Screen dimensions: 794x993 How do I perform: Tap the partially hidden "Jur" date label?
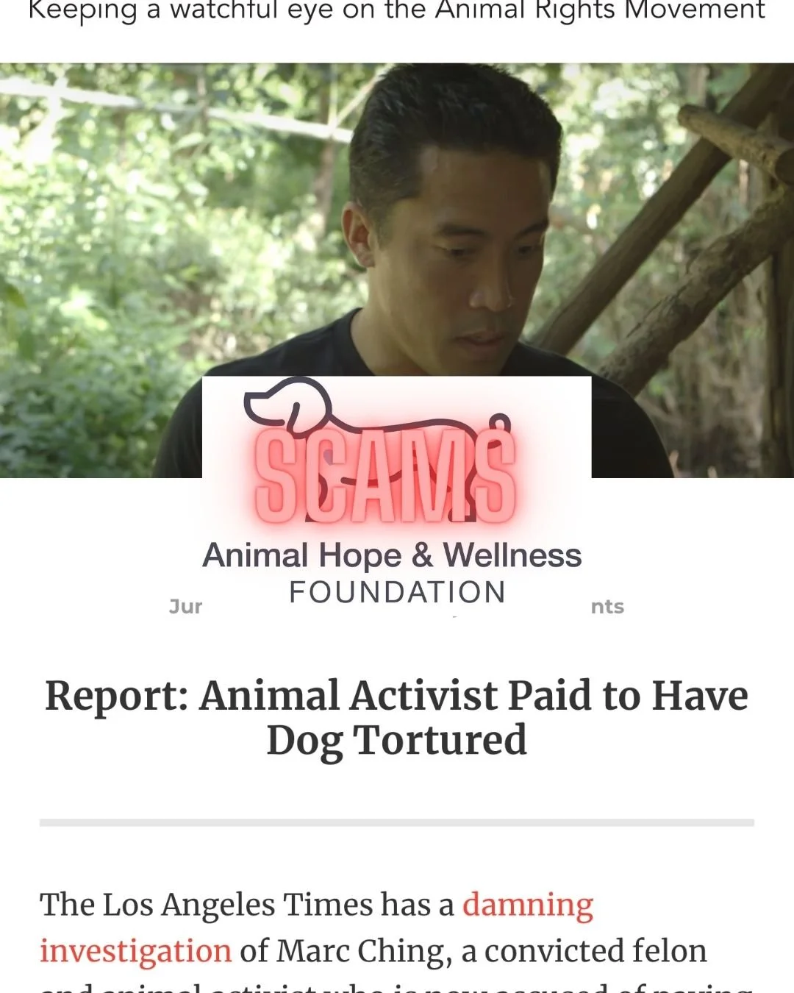[185, 606]
